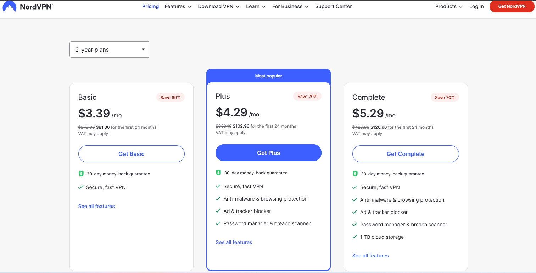536x273 pixels.
Task: Open the Products dropdown in the header
Action: tap(449, 6)
